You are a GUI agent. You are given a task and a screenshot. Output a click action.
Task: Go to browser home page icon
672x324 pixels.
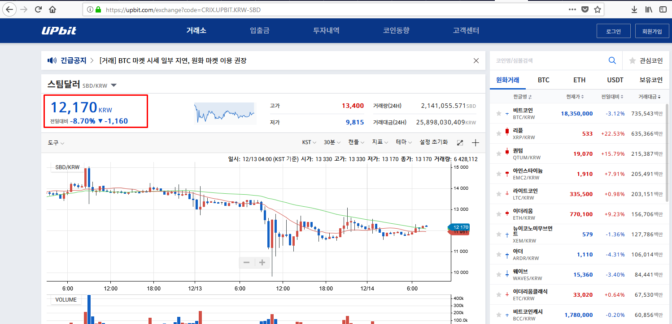52,9
